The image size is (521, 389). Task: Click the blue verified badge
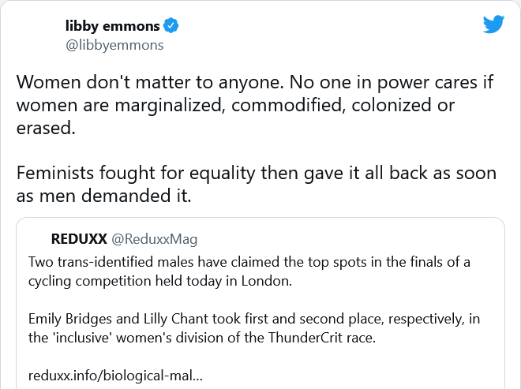click(171, 26)
